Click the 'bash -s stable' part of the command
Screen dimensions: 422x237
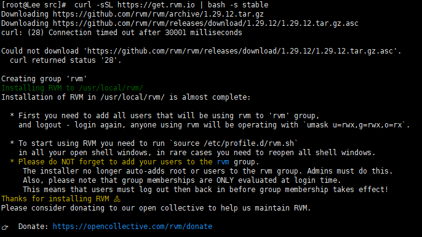point(238,5)
